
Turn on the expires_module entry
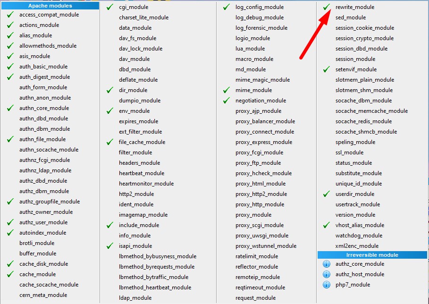click(138, 121)
